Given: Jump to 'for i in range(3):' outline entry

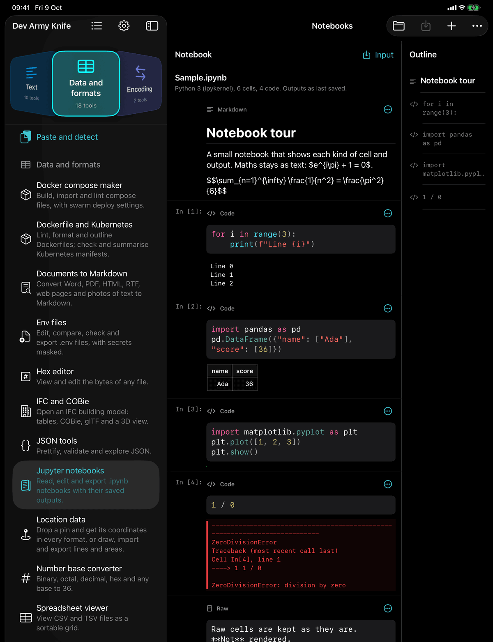Looking at the screenshot, I should tap(447, 108).
